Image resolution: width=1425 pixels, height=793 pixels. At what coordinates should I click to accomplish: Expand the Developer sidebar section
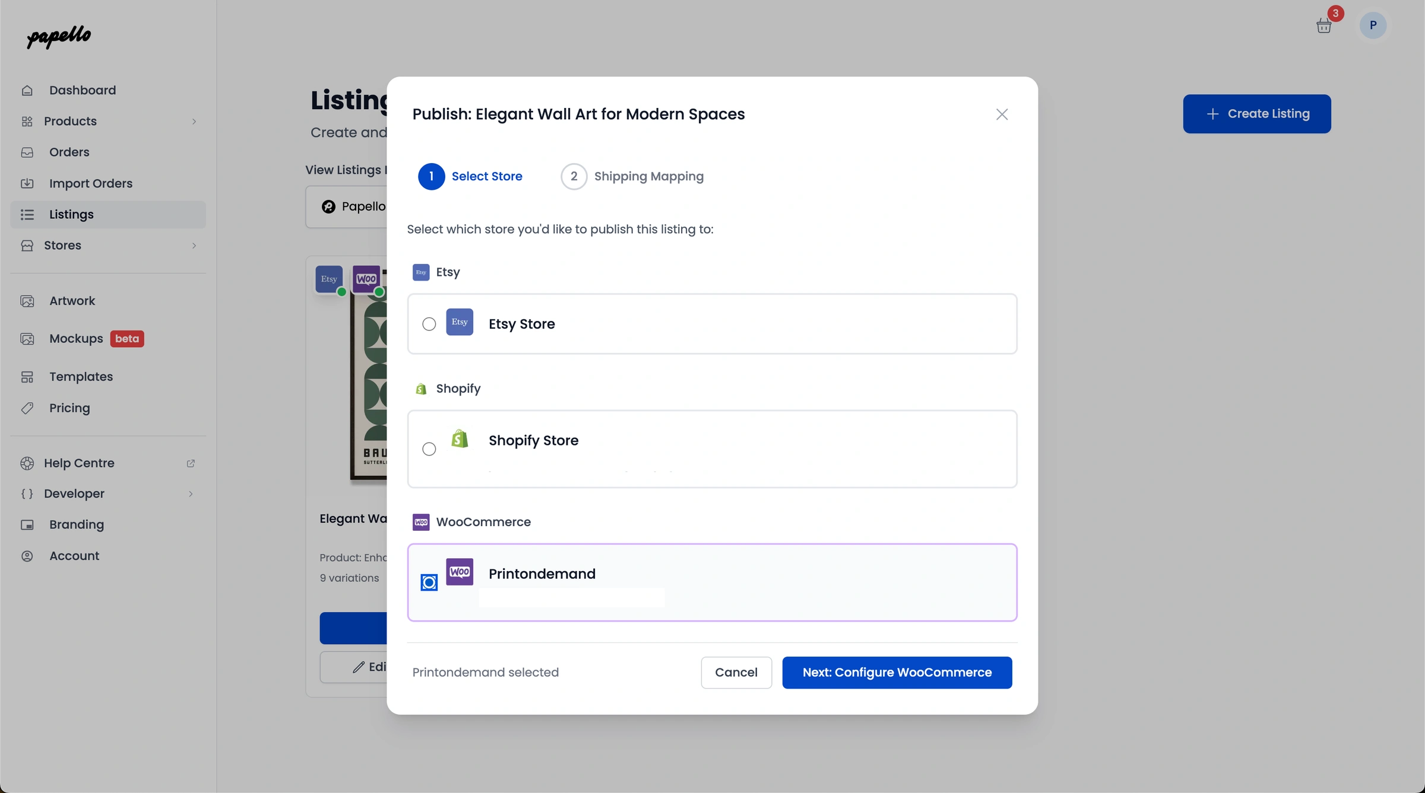(190, 493)
